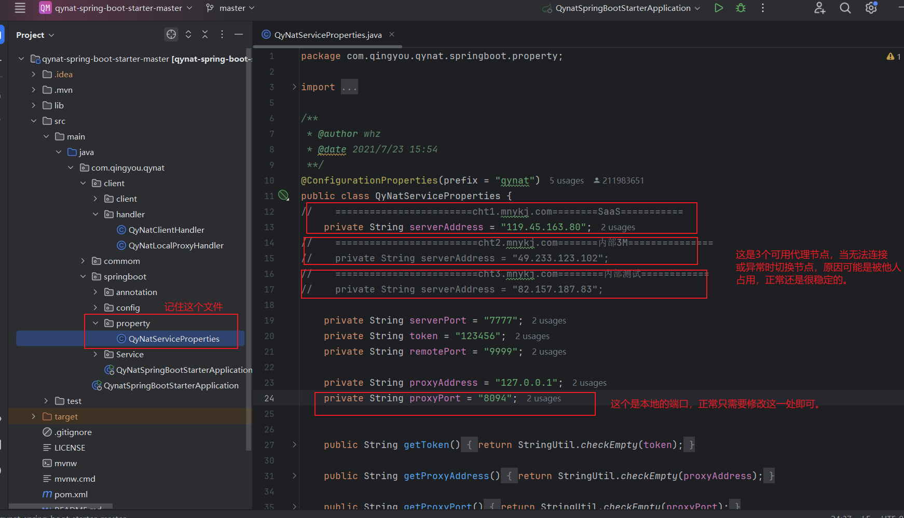Open IDE settings gear icon
Image resolution: width=904 pixels, height=518 pixels.
(x=871, y=8)
